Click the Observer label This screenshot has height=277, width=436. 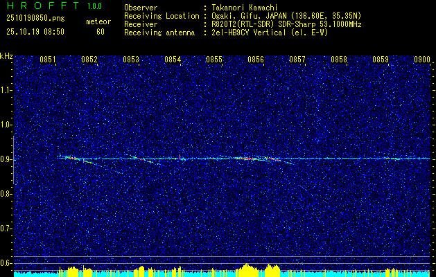point(141,8)
